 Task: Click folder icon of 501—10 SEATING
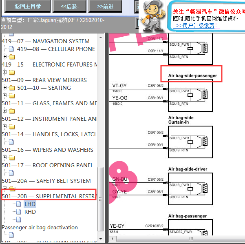point(12,88)
